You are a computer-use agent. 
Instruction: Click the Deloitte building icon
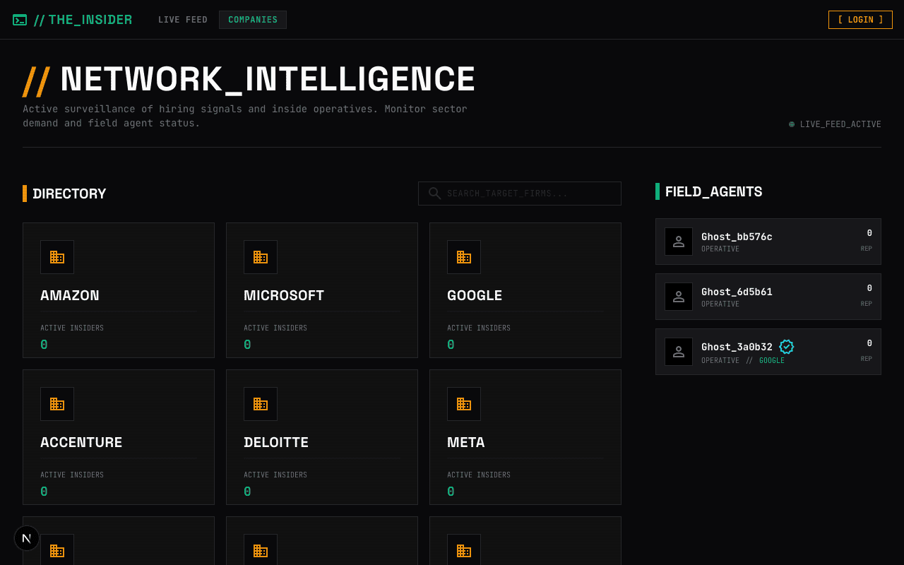(x=261, y=404)
